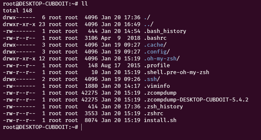The image size is (261, 140).
Task: Click the .bash_history filename
Action: point(165,31)
